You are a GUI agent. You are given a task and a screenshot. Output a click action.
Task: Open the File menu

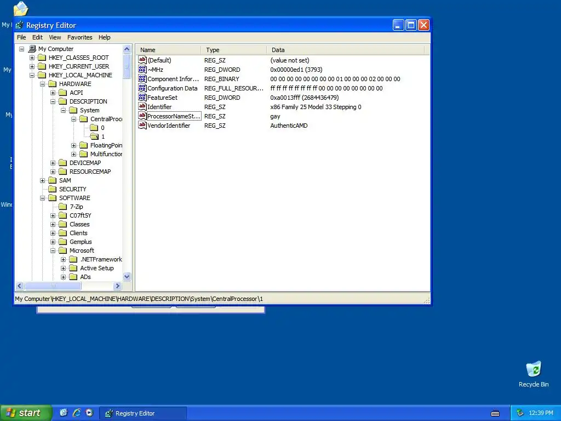(x=21, y=37)
